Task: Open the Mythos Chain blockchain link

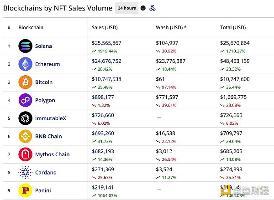Action: point(53,154)
